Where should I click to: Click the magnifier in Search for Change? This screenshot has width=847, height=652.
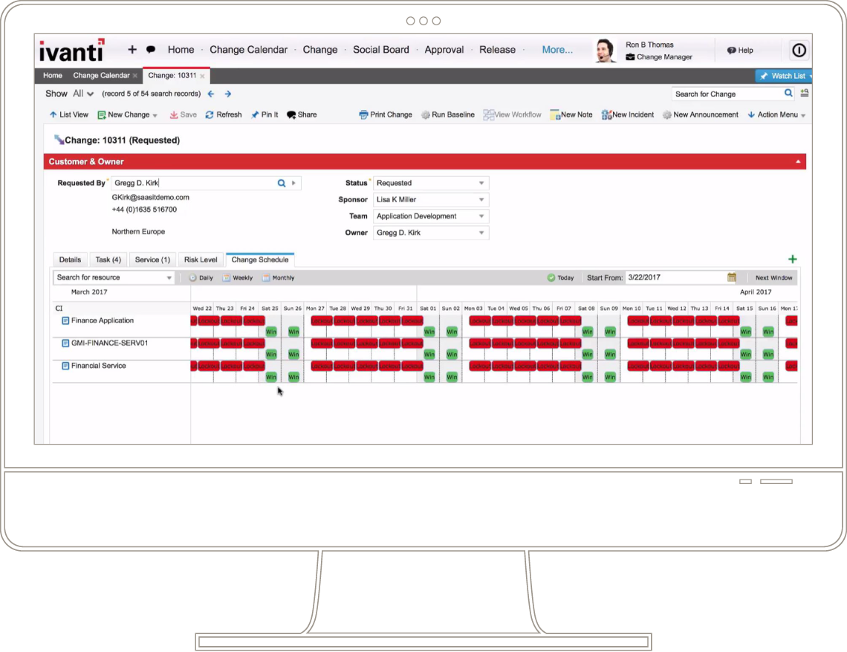pos(788,94)
